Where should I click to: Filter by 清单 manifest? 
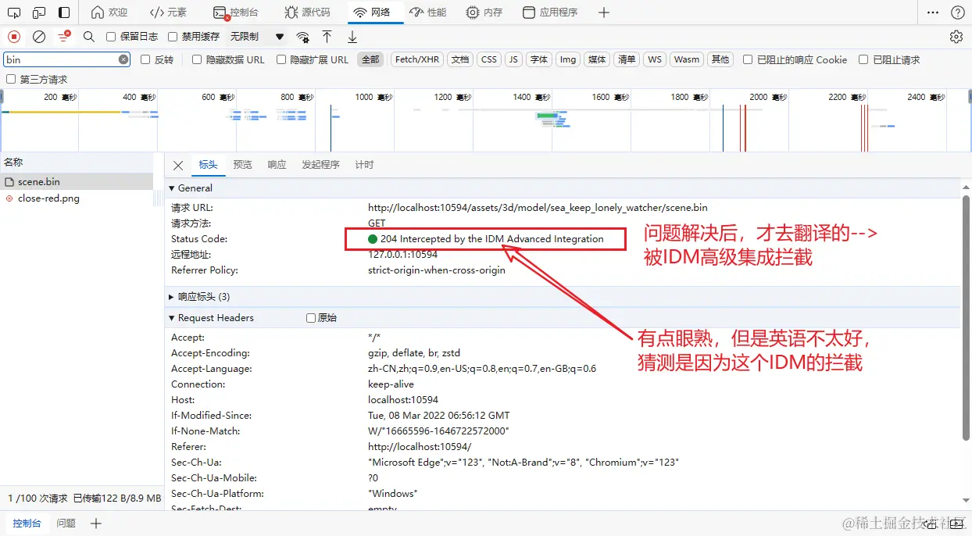(x=627, y=59)
